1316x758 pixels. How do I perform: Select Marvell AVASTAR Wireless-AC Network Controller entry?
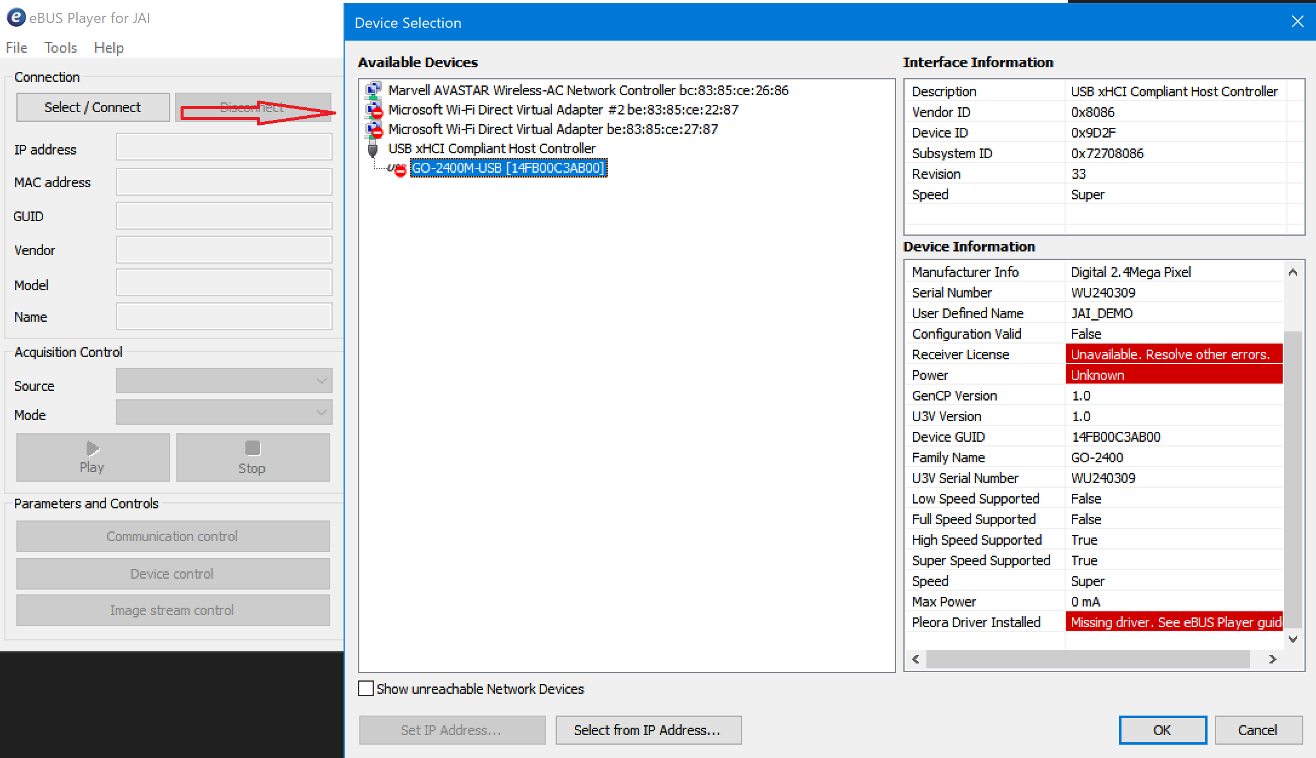(x=588, y=90)
